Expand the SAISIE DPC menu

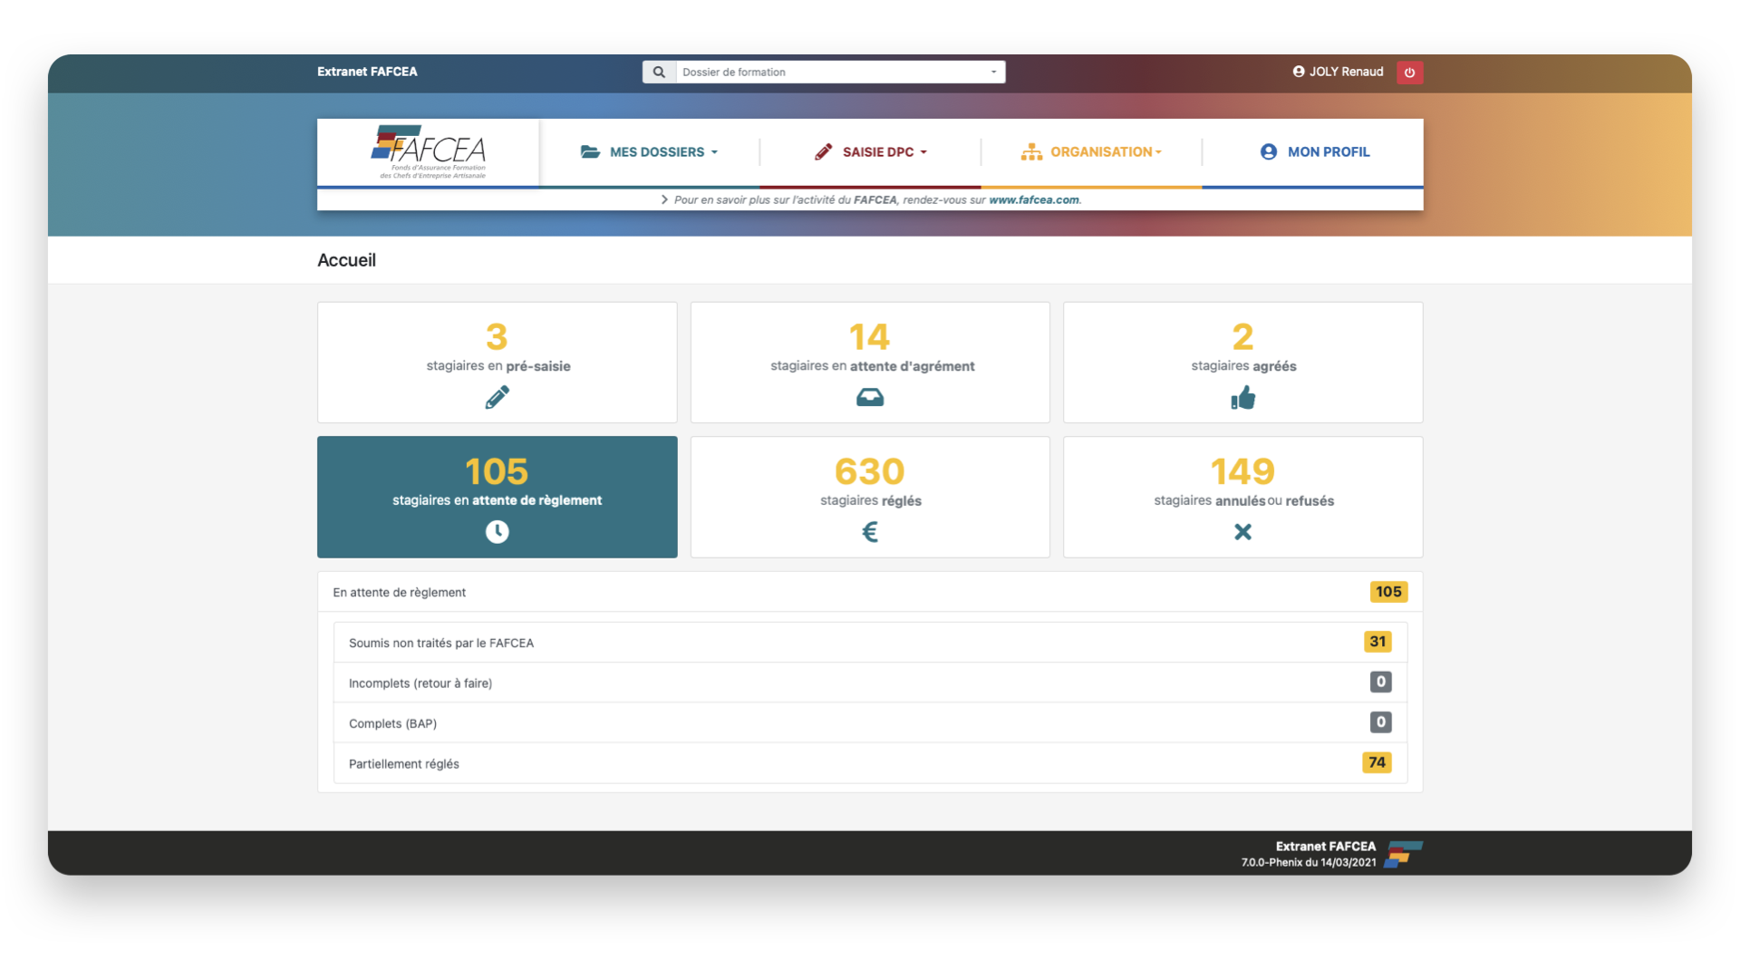(x=870, y=152)
